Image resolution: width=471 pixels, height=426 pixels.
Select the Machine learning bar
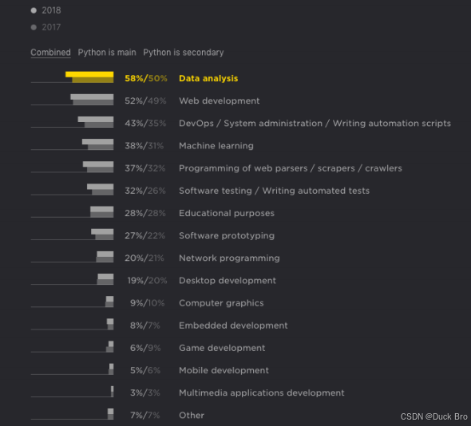pos(98,144)
